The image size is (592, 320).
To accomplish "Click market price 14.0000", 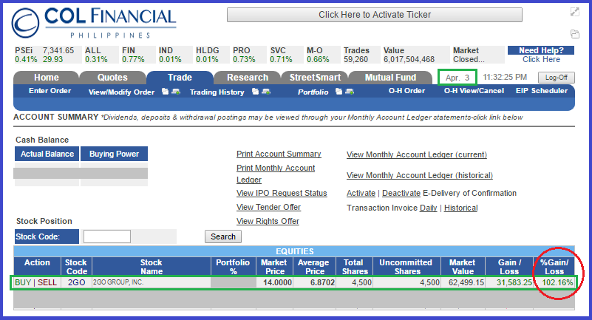I will (277, 282).
